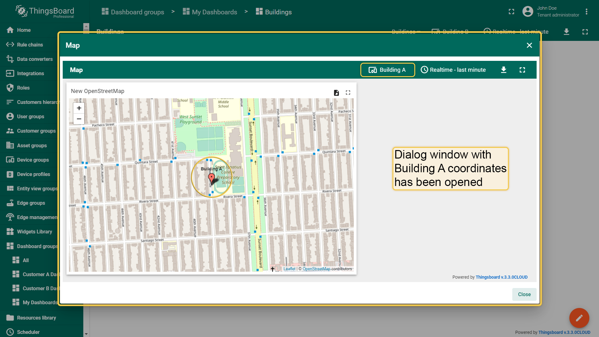The width and height of the screenshot is (599, 337).
Task: Open John Doe user profile avatar
Action: tap(528, 12)
